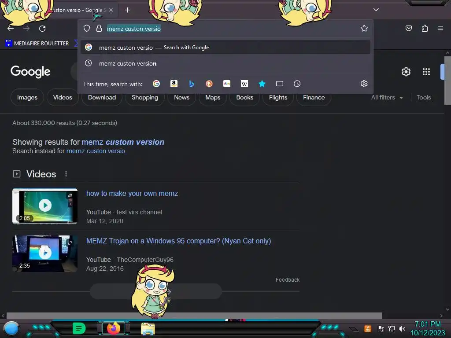Search this time with DuckDuckGo icon
The image size is (451, 338).
(x=209, y=84)
